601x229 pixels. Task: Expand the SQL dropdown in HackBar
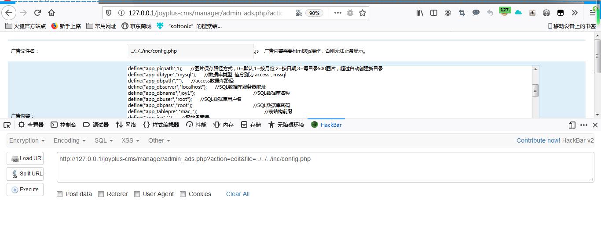point(104,140)
